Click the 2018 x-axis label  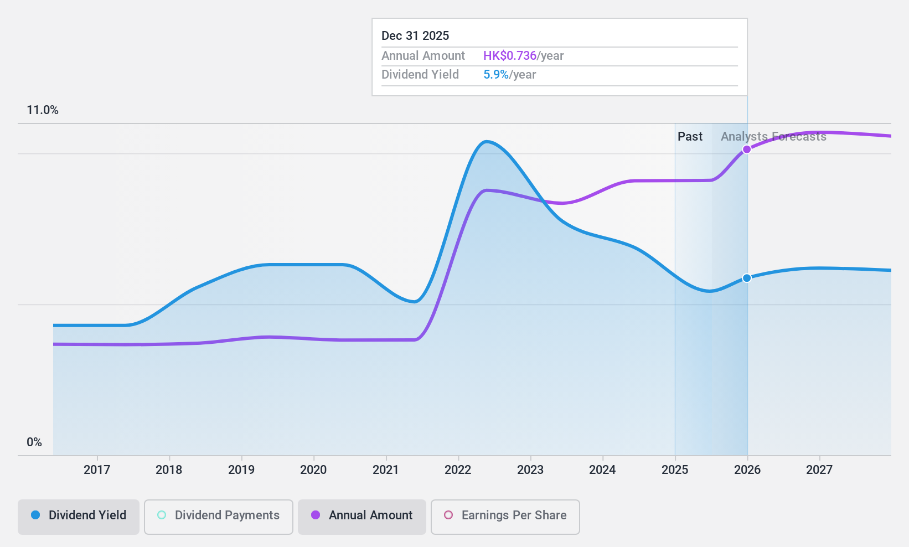[x=169, y=470]
